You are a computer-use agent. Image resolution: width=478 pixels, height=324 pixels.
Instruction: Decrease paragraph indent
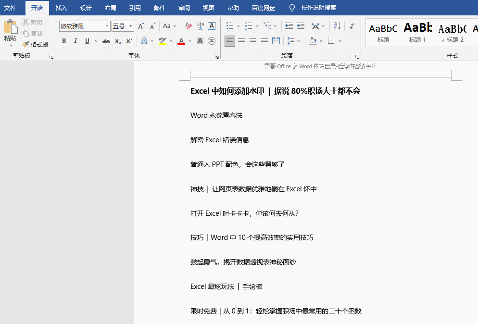289,26
